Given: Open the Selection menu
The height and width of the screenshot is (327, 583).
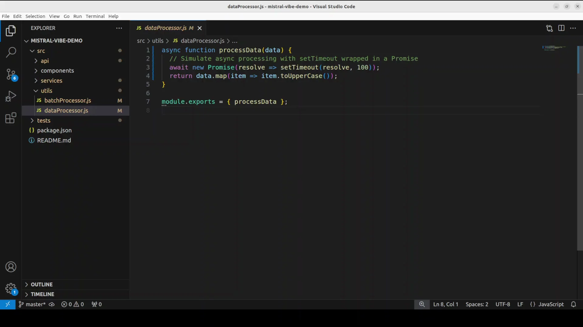Looking at the screenshot, I should coord(35,16).
